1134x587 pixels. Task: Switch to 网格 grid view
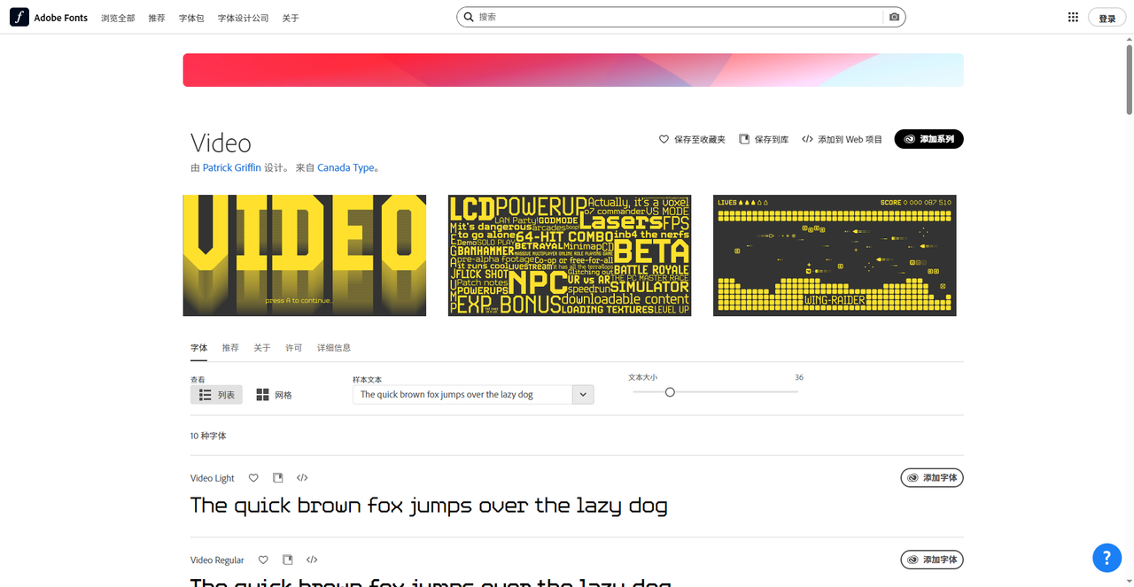[274, 395]
